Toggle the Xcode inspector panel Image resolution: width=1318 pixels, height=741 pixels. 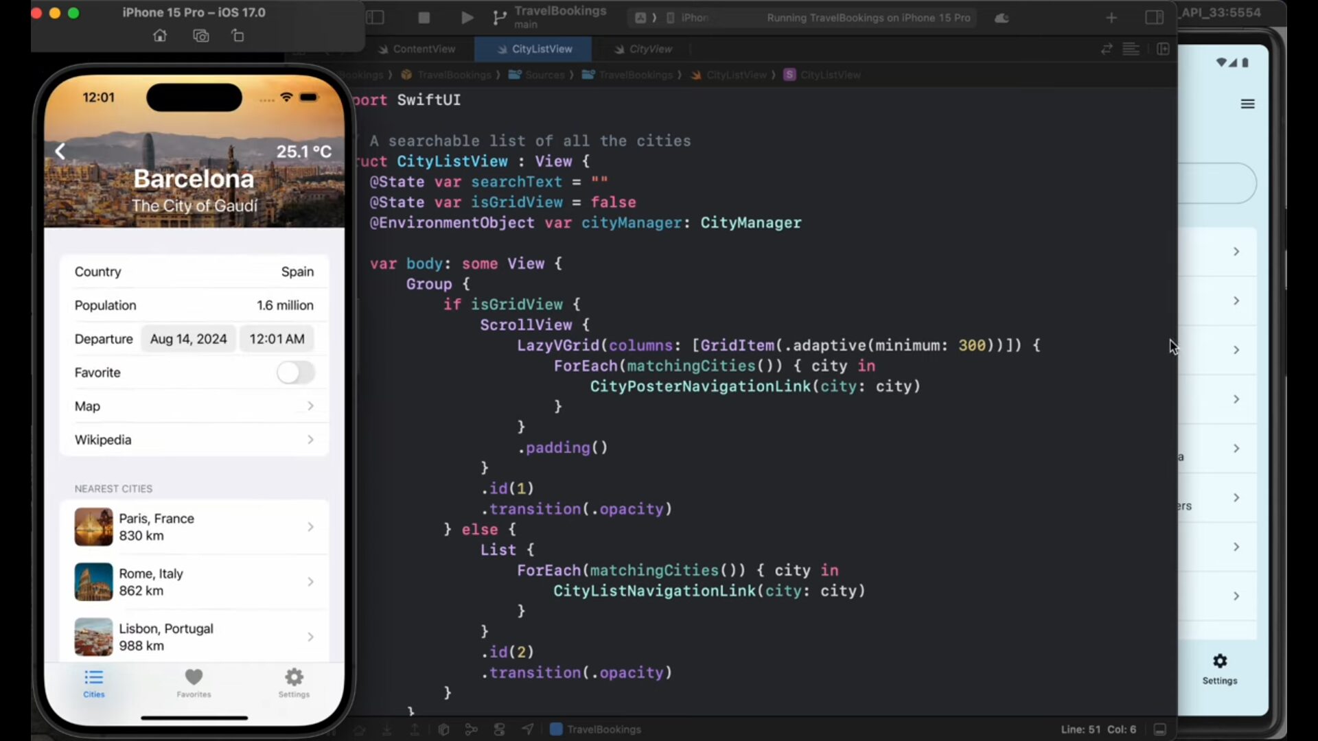coord(1155,18)
